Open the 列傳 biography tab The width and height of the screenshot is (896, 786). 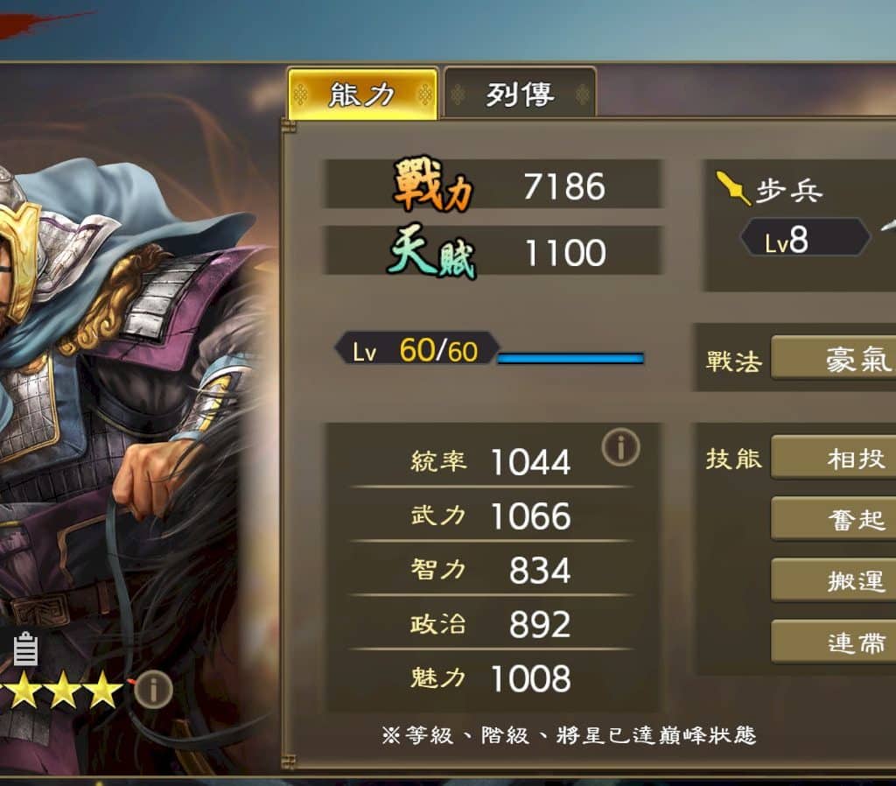pyautogui.click(x=520, y=94)
